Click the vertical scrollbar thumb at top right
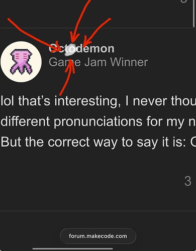Viewport: 196px width, 251px height. click(193, 14)
